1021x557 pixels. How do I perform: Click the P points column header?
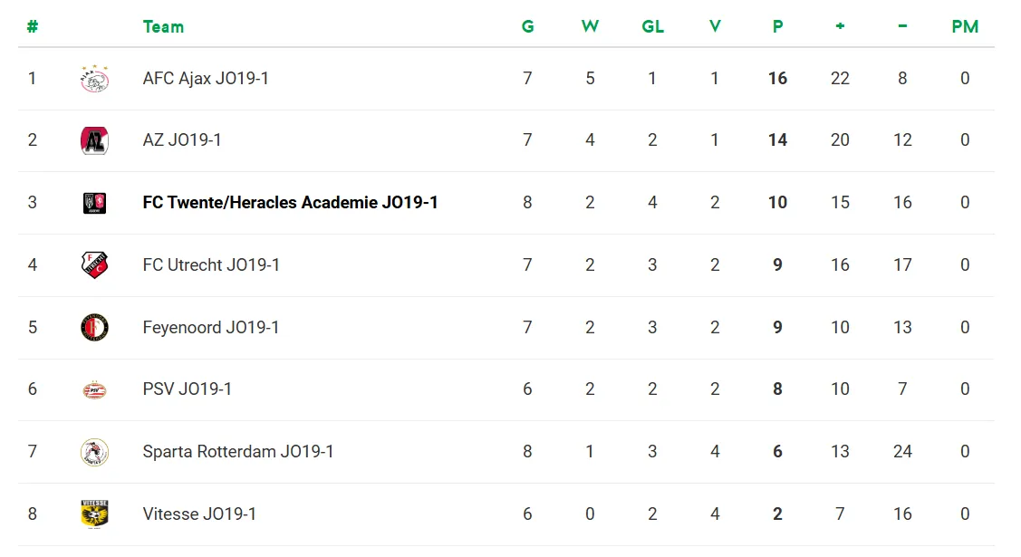coord(777,26)
